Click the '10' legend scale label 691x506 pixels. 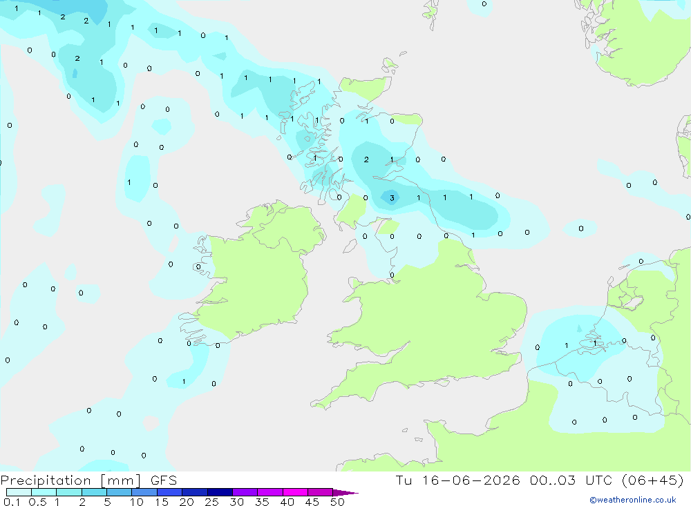coord(137,502)
